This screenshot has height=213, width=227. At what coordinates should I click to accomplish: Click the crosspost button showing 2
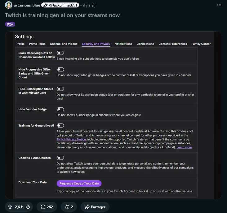69,207
